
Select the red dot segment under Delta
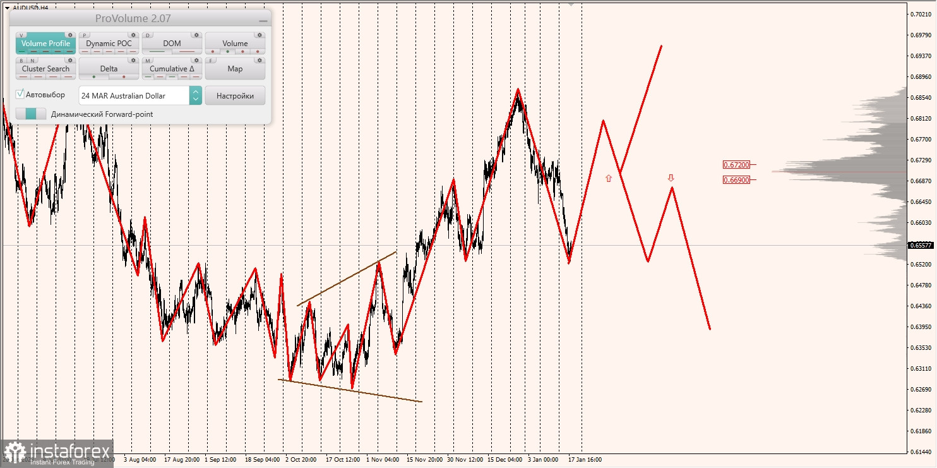124,77
